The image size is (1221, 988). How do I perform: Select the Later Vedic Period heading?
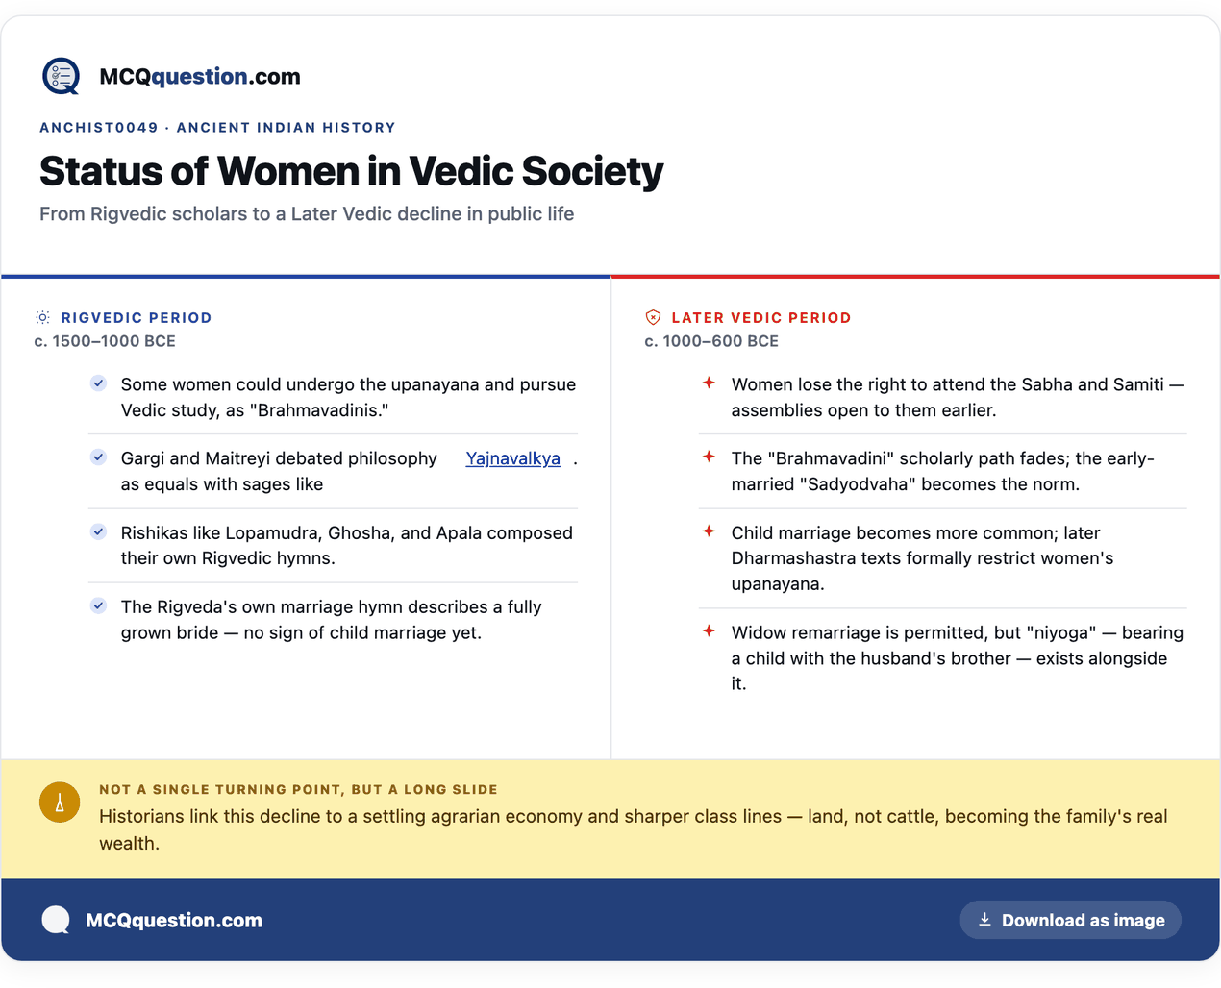[x=761, y=318]
